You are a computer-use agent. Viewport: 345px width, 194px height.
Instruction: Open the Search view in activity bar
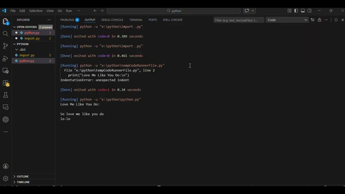6,34
